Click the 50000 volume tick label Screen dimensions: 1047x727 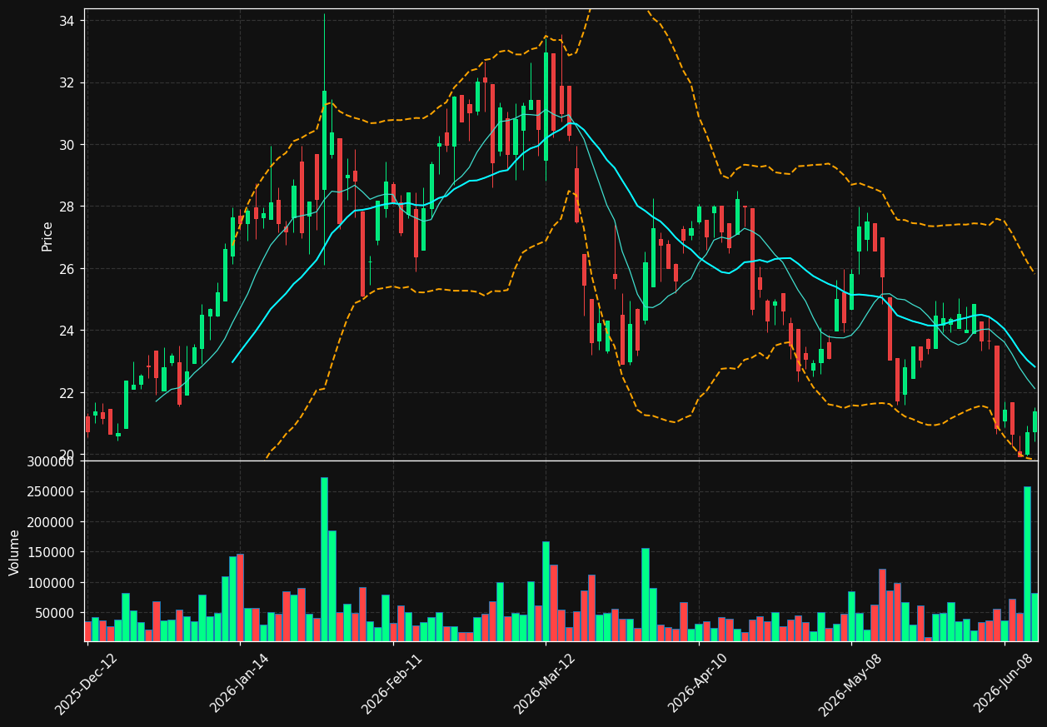pos(57,613)
